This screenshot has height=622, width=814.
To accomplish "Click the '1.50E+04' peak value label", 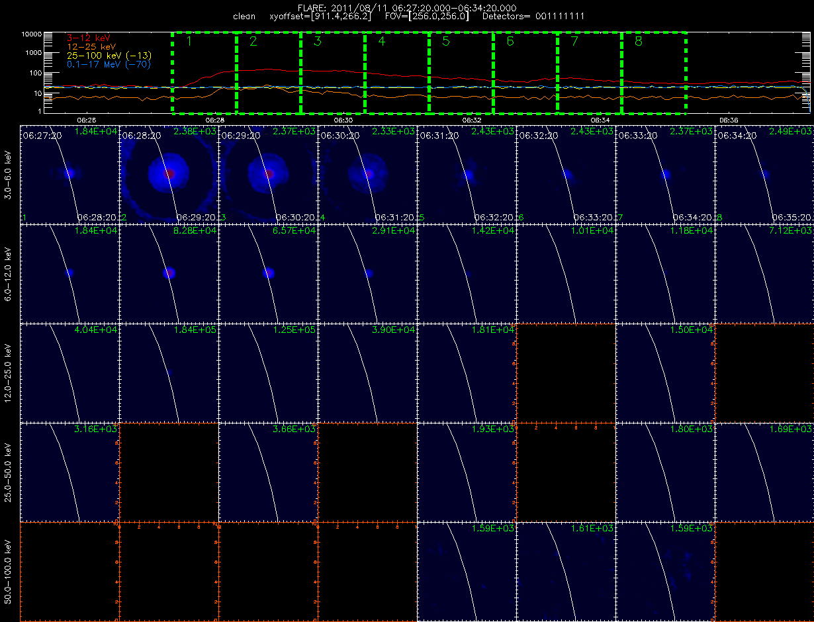I will 692,330.
